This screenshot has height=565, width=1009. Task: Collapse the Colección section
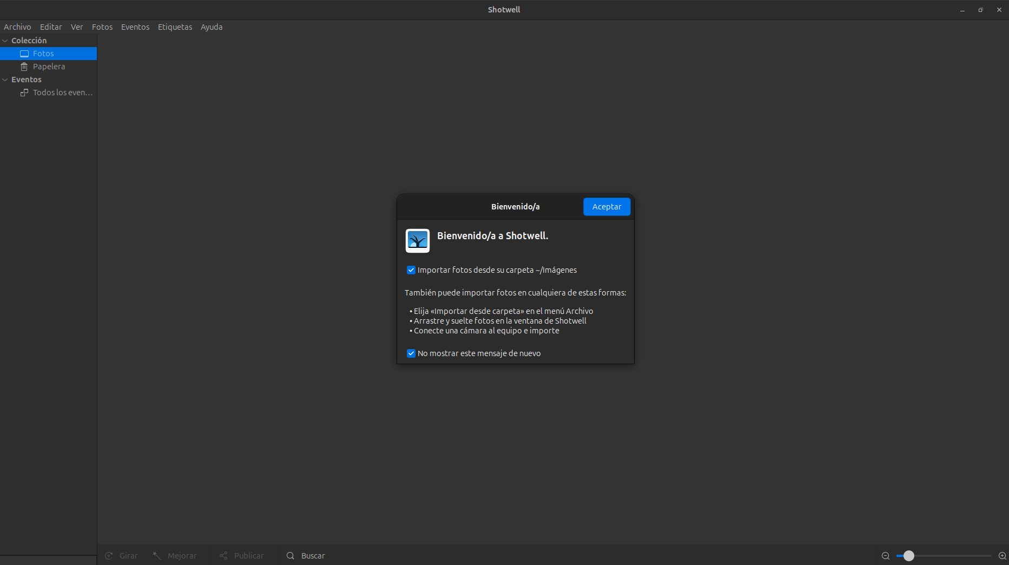pyautogui.click(x=5, y=41)
